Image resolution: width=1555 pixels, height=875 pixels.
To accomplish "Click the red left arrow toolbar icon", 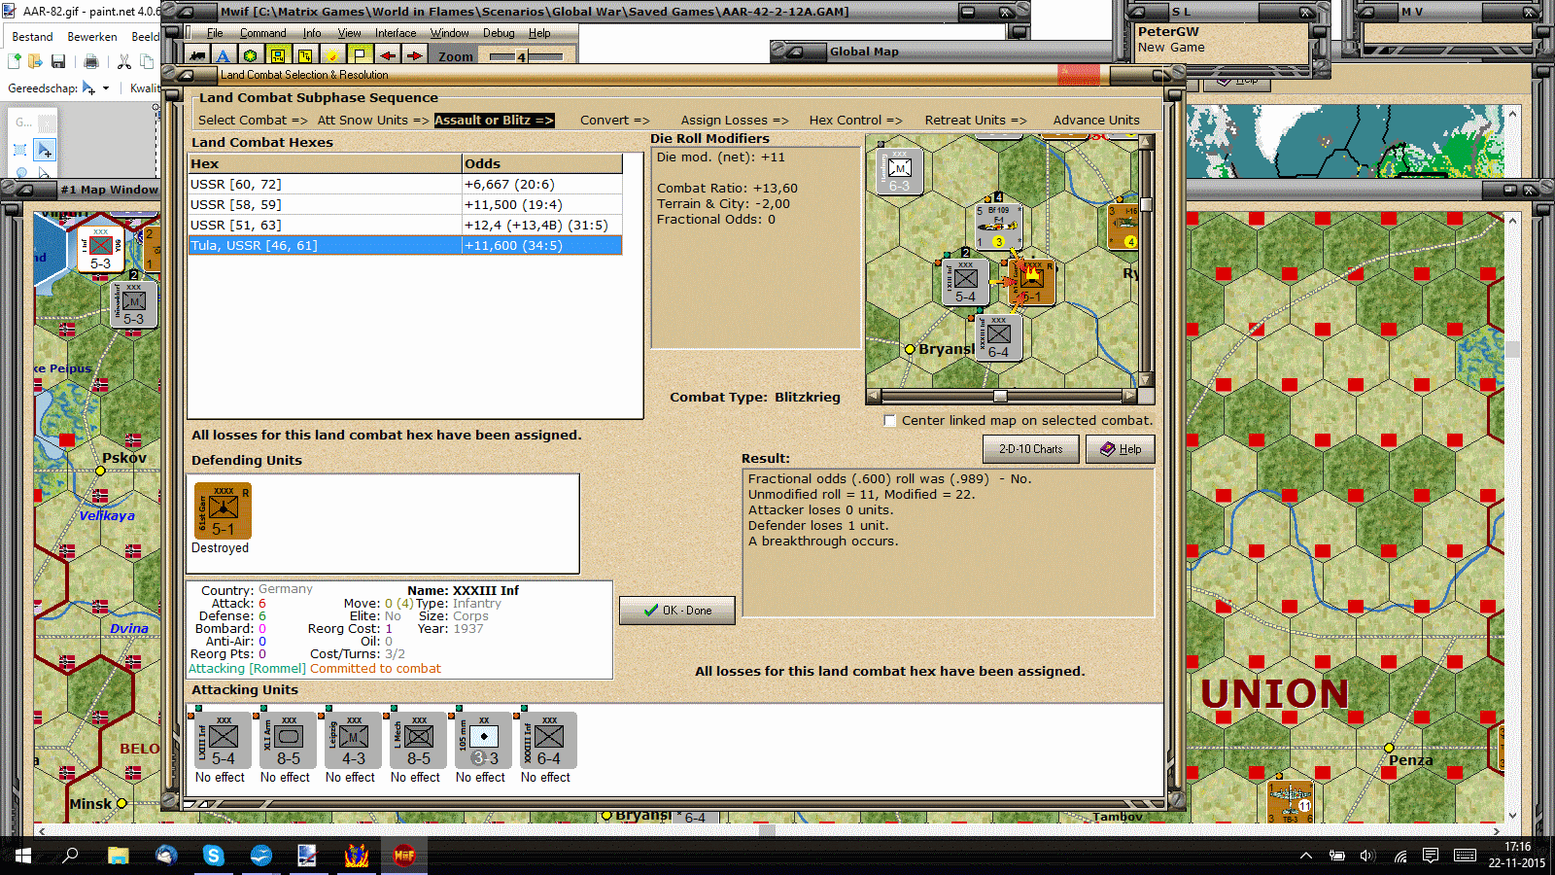I will [388, 55].
